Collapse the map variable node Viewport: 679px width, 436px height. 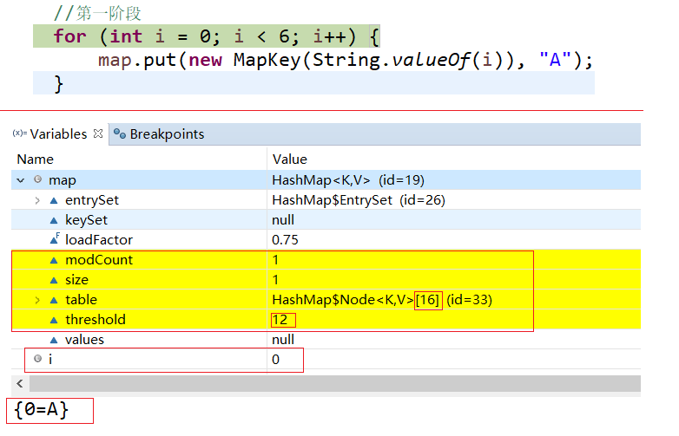[21, 180]
